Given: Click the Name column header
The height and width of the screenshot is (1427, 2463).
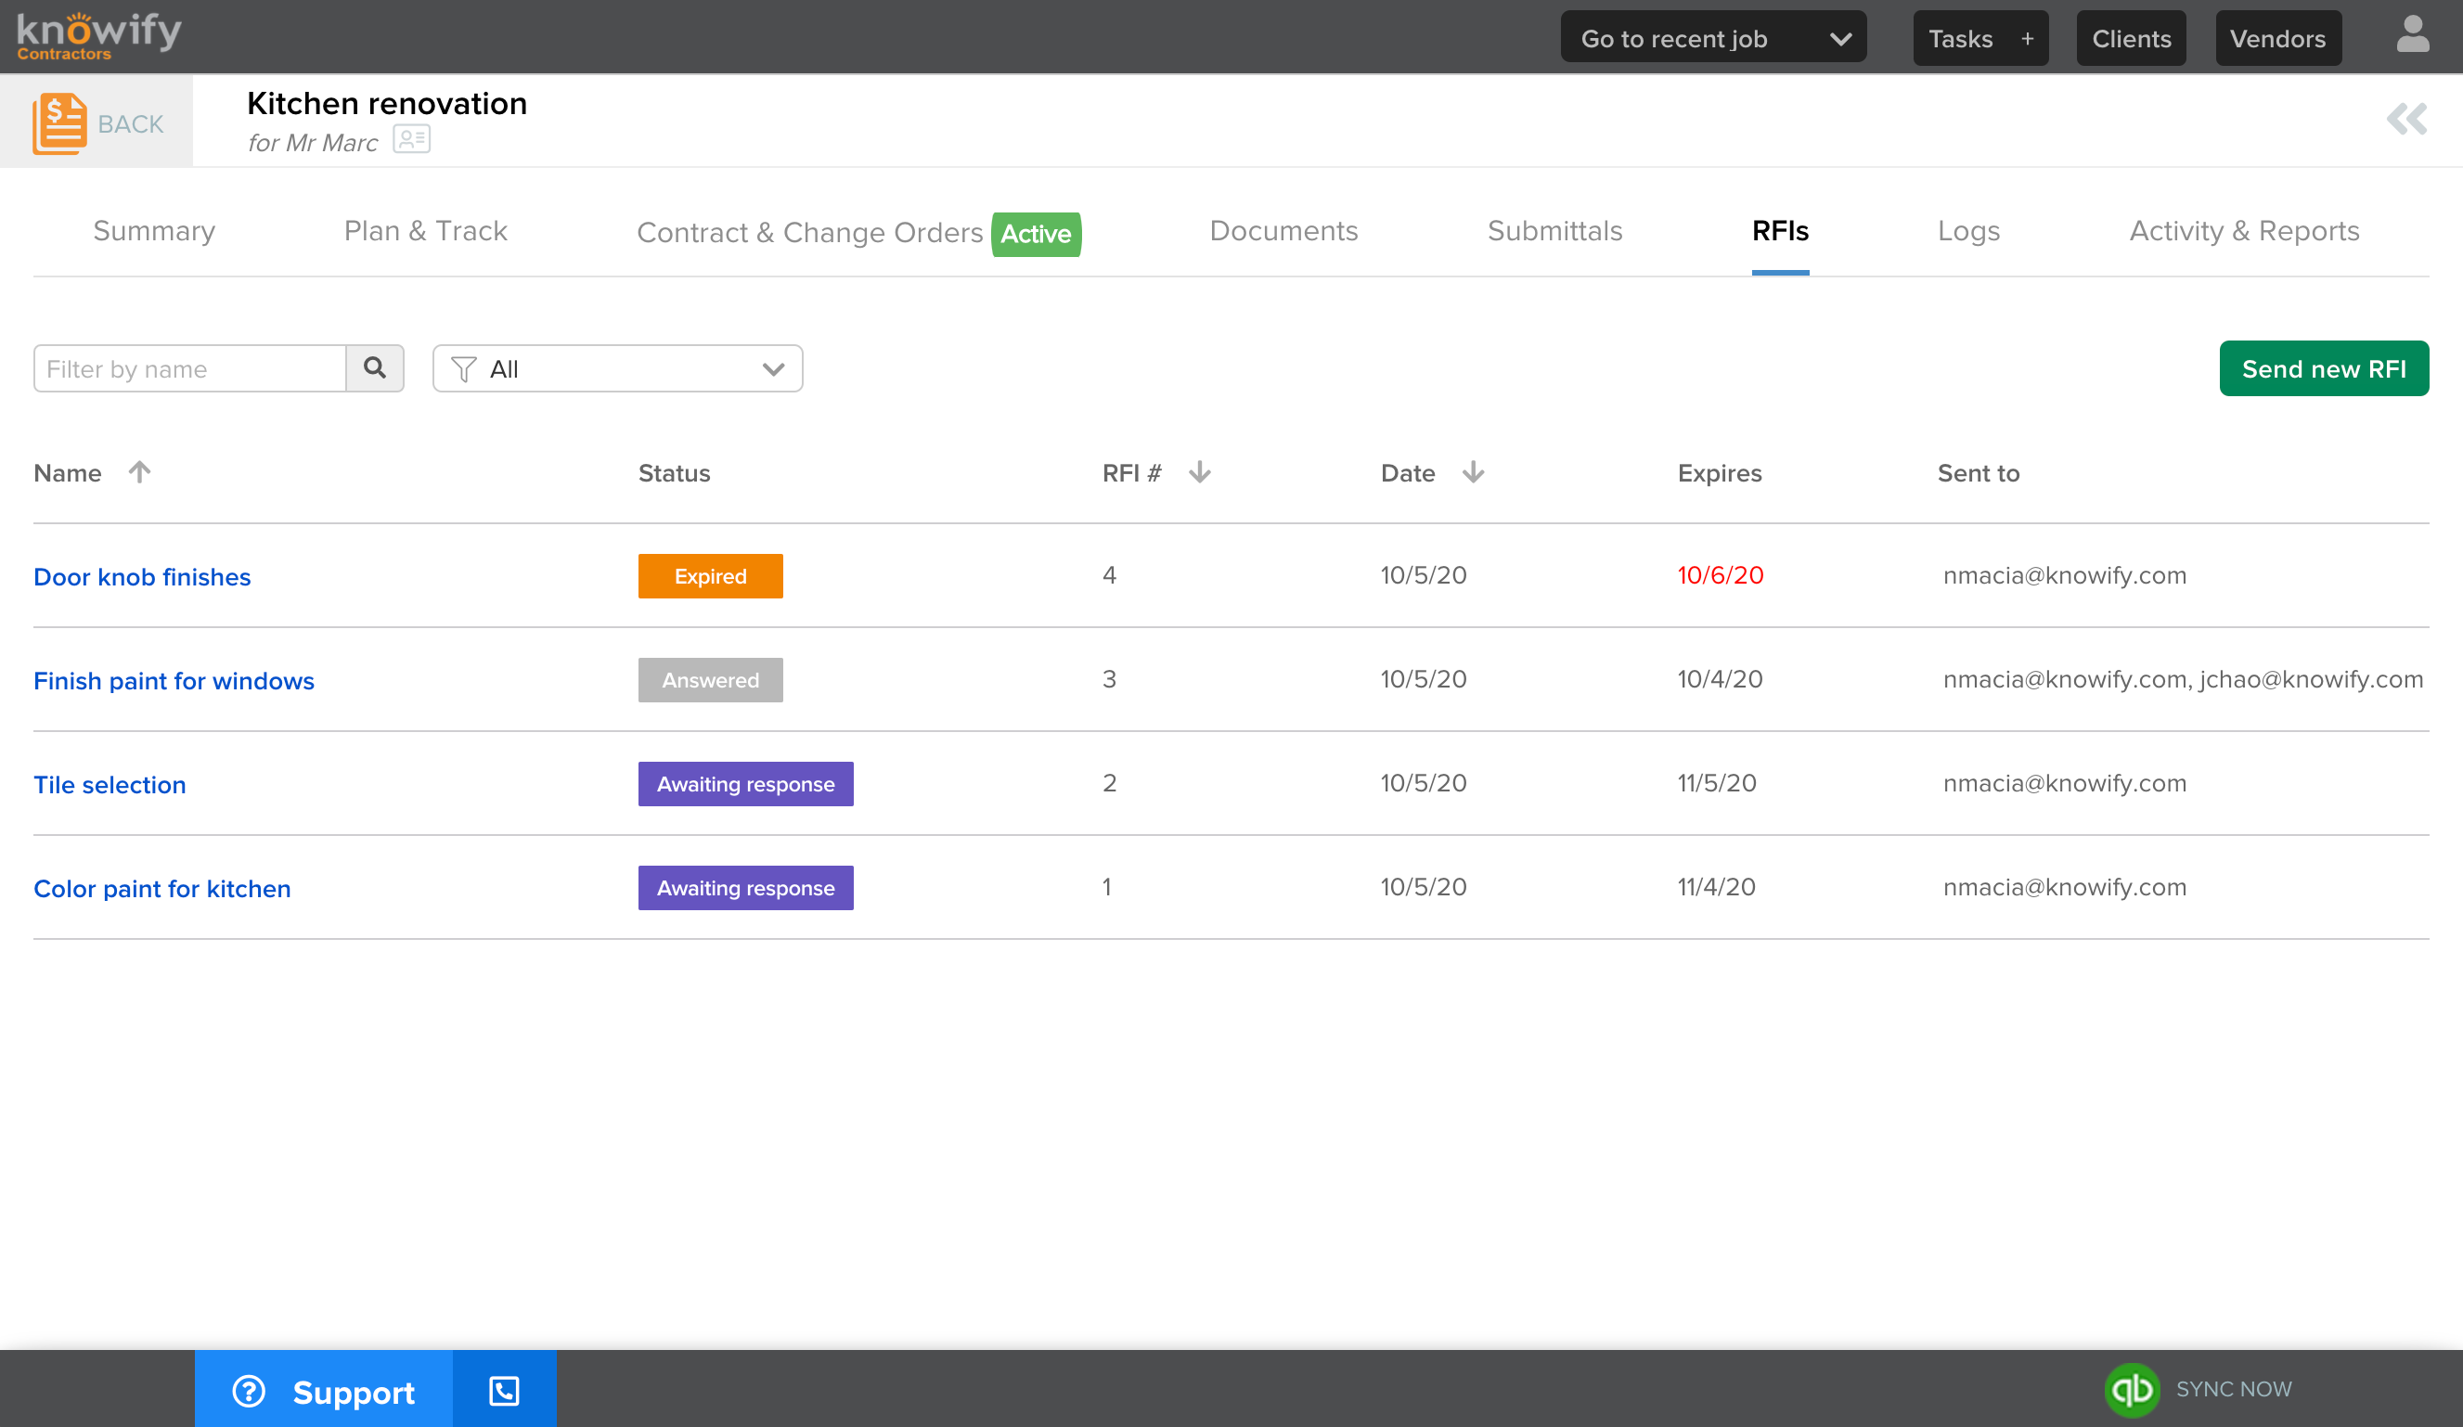Looking at the screenshot, I should click(x=68, y=473).
